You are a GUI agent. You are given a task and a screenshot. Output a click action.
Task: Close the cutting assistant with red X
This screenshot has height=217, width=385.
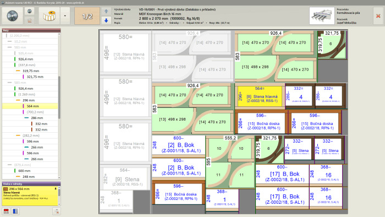point(378,16)
